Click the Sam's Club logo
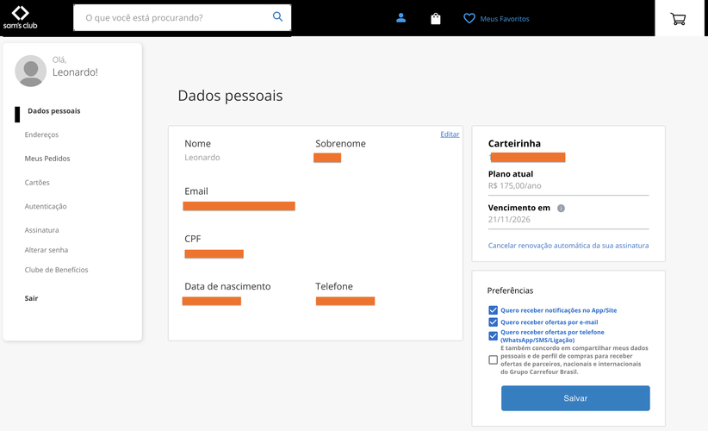This screenshot has height=431, width=708. pos(21,17)
